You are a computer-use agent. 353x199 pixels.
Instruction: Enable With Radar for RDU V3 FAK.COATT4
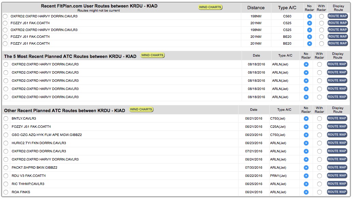(319, 176)
